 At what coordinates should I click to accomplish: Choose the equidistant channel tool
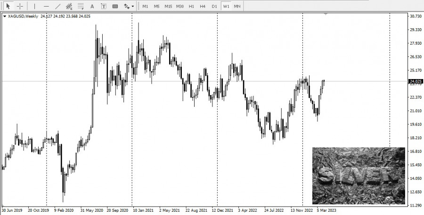[69, 6]
